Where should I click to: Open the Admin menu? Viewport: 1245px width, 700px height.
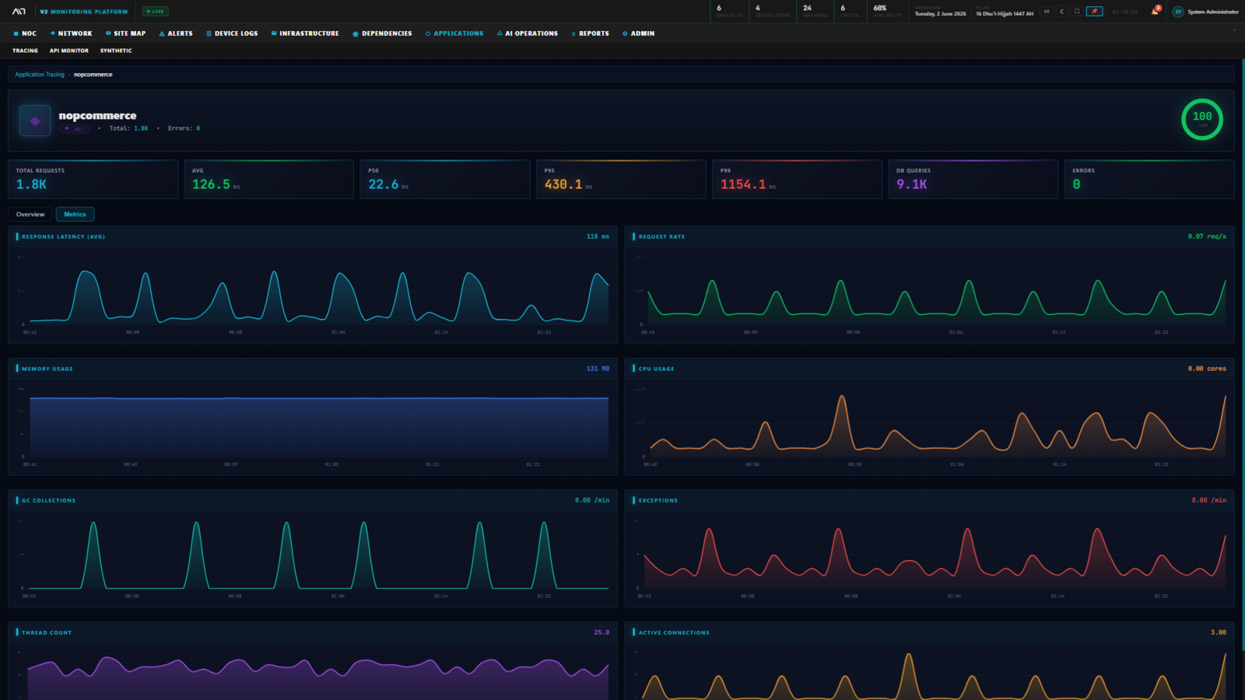click(638, 33)
